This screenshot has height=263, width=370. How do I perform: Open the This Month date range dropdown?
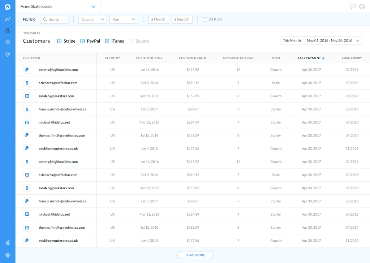coord(321,40)
